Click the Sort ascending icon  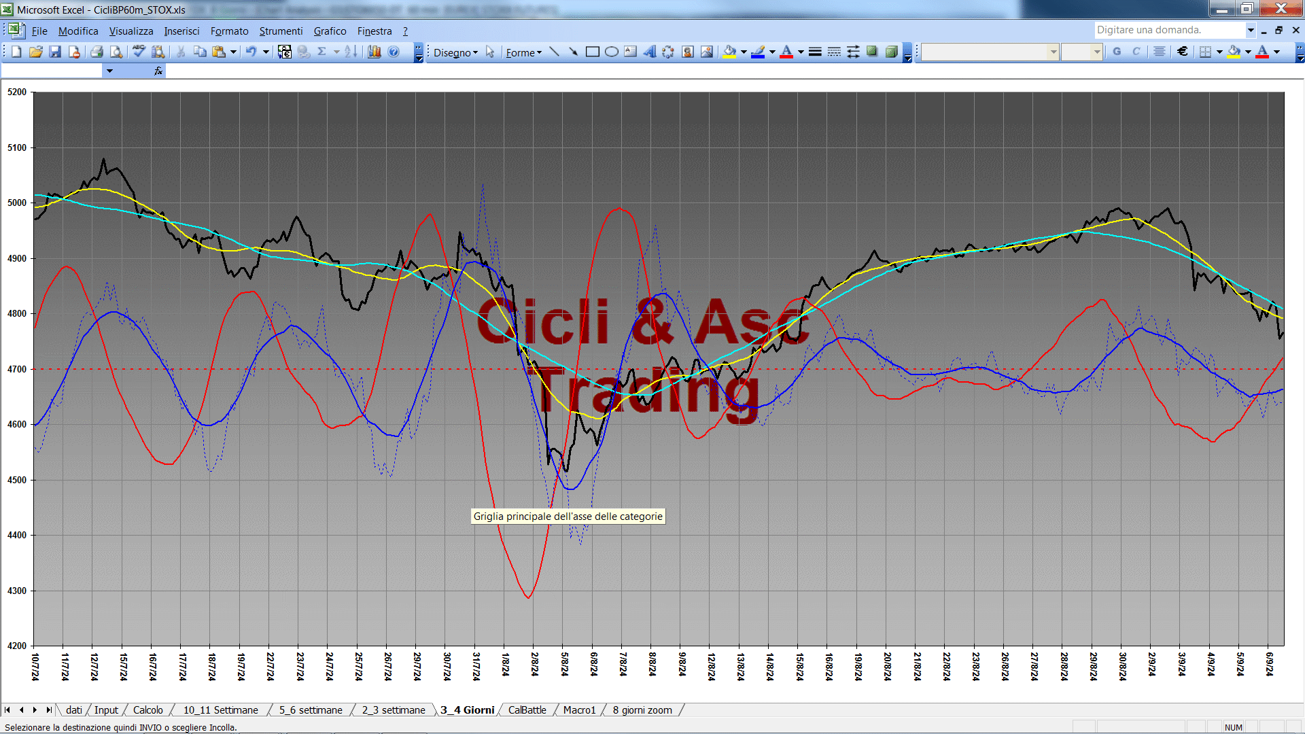[x=351, y=52]
